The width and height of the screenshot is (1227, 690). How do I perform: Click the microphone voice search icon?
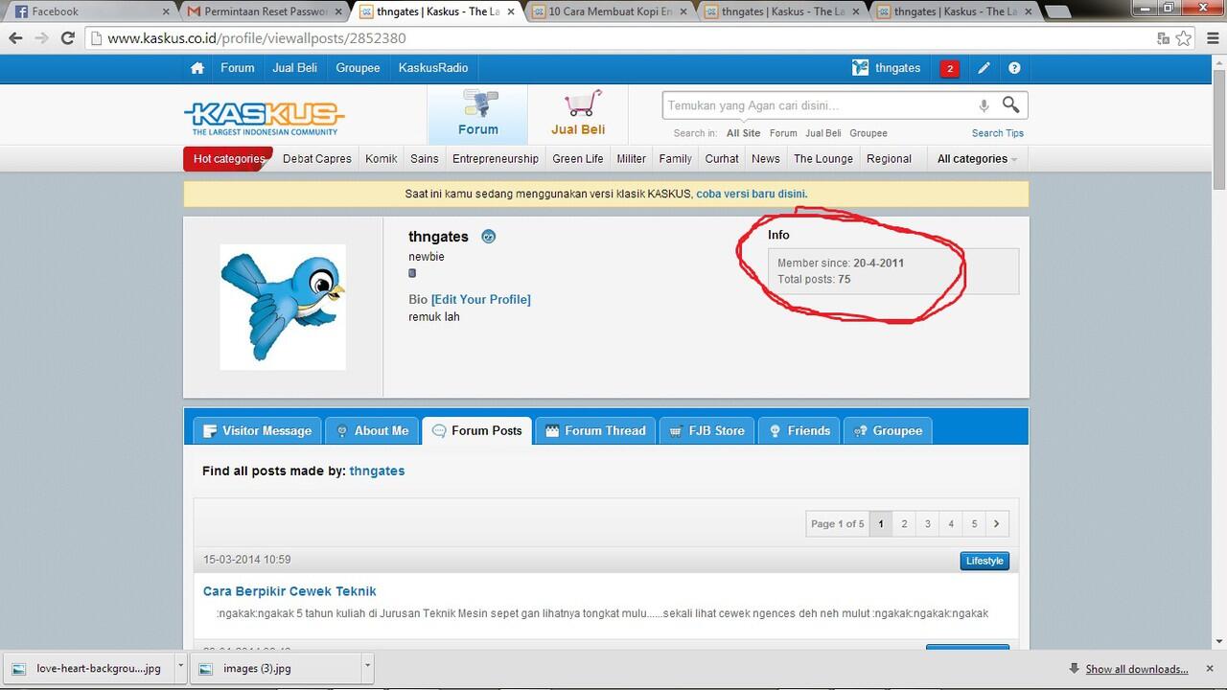[984, 105]
